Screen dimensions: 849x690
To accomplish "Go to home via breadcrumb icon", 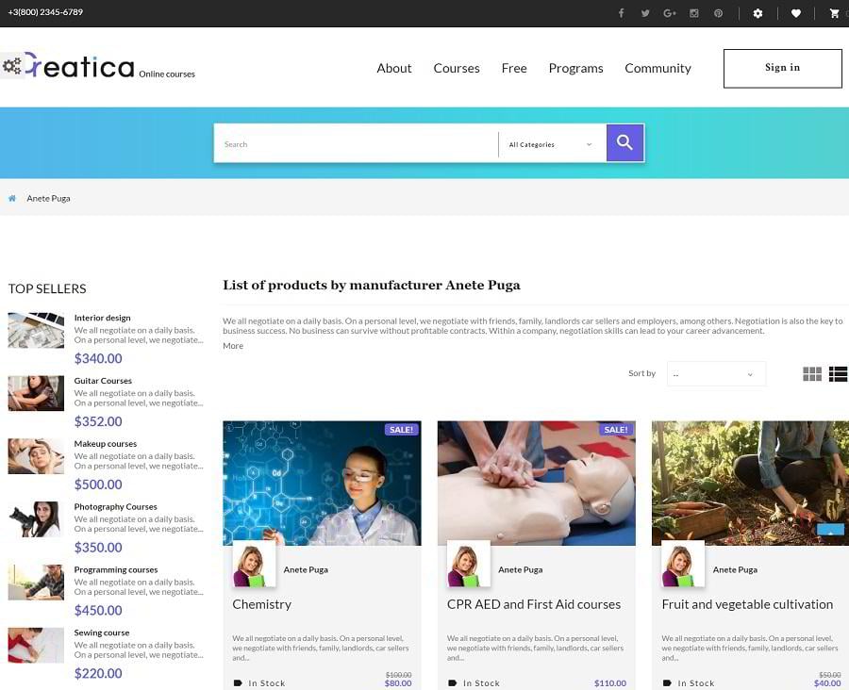I will (12, 199).
